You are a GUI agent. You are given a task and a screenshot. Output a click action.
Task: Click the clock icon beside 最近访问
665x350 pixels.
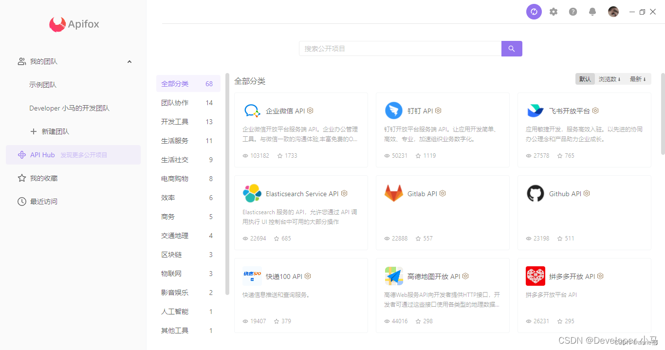(22, 202)
